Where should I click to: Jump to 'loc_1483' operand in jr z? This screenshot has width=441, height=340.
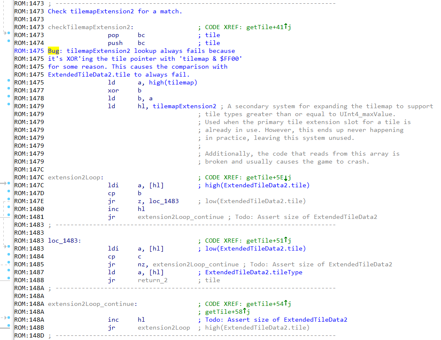click(164, 201)
